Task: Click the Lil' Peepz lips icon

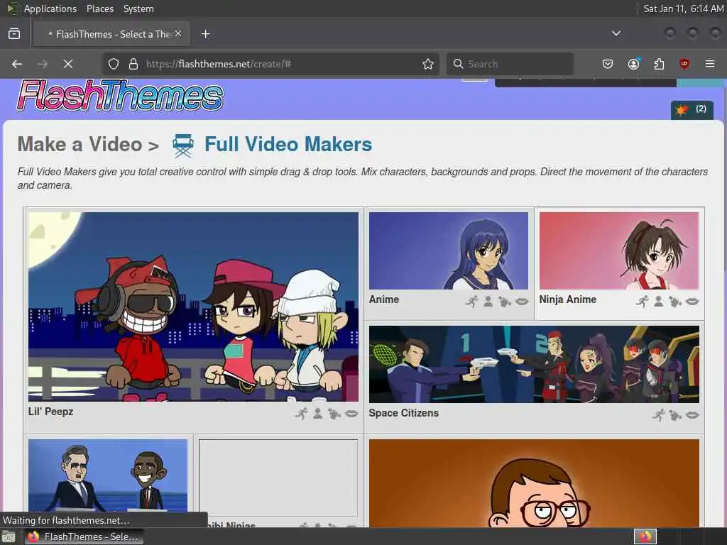Action: coord(351,414)
